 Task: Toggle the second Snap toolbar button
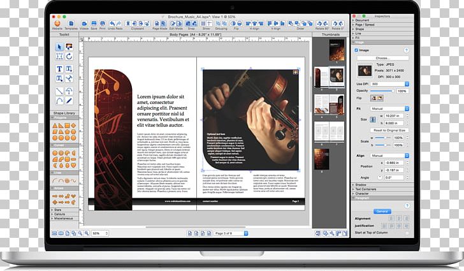point(194,24)
